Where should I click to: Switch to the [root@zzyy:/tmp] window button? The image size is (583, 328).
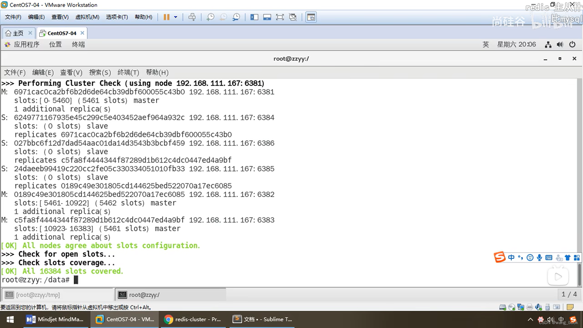pos(38,295)
